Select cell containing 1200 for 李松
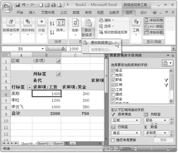Viewport: 178px width, 153px height. coord(47,100)
